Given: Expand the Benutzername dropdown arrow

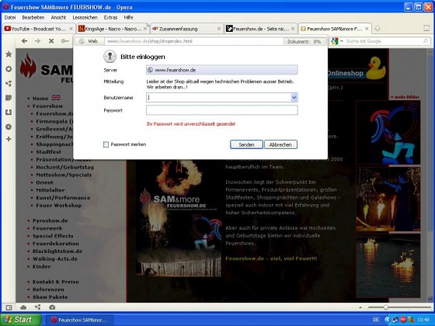Looking at the screenshot, I should click(294, 97).
